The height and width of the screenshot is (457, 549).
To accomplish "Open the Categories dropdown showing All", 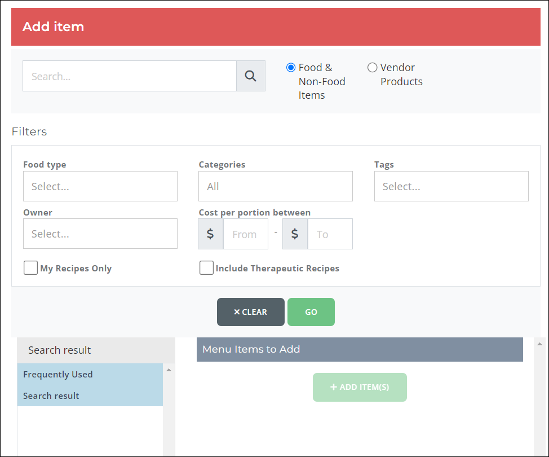I will [x=275, y=186].
